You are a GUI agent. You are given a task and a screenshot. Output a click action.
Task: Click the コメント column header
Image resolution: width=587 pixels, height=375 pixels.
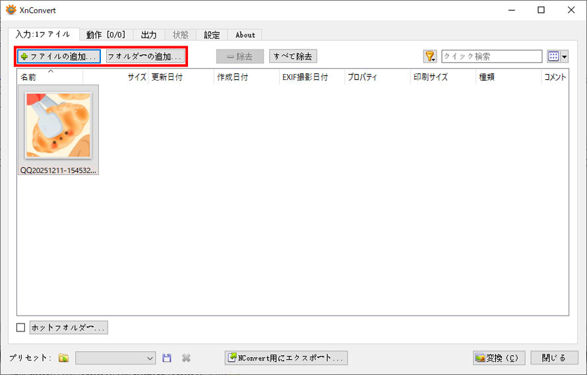[x=555, y=77]
